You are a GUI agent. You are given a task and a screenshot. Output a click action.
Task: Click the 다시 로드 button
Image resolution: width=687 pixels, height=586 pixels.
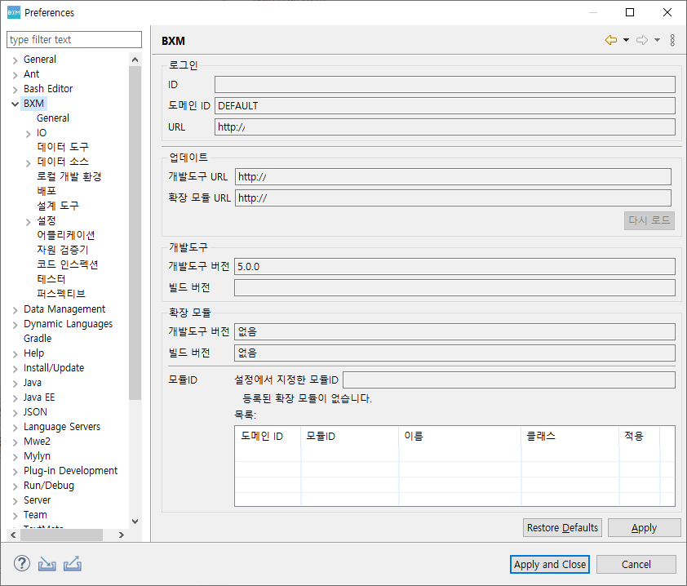[649, 220]
